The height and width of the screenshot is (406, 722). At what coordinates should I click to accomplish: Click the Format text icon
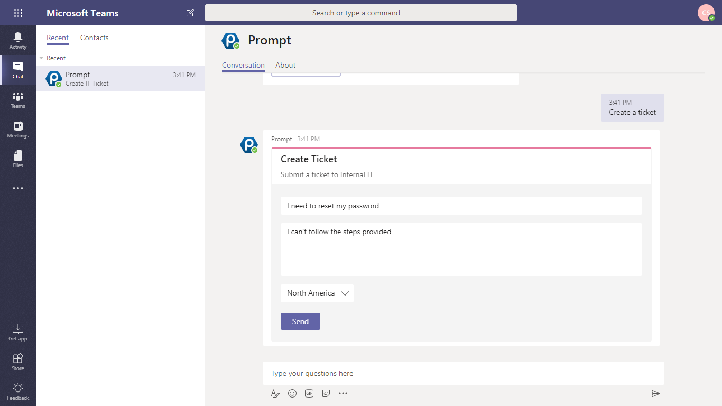pos(275,393)
